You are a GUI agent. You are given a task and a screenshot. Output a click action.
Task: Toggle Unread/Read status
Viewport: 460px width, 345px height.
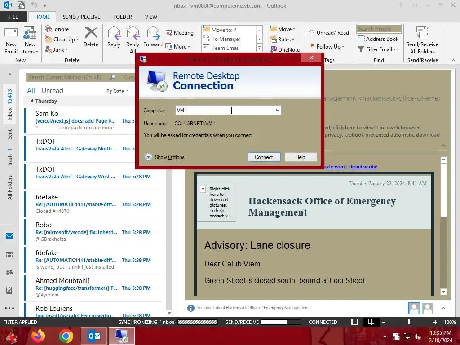click(x=328, y=32)
